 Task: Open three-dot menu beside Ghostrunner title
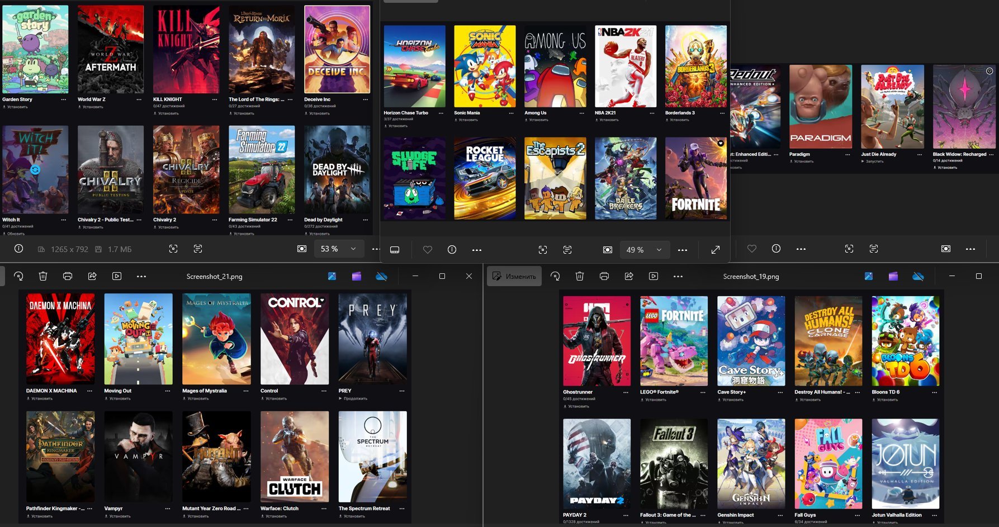click(626, 392)
